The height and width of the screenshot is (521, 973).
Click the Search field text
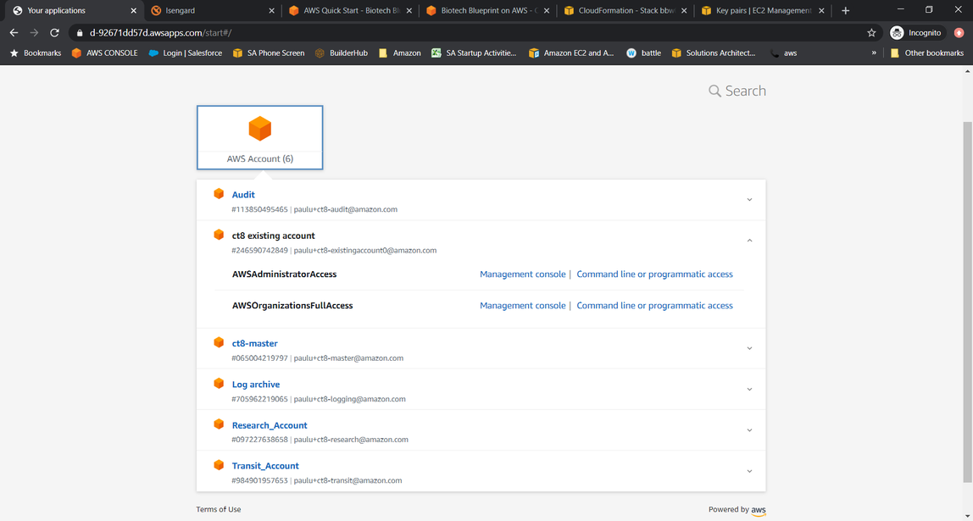pos(745,91)
